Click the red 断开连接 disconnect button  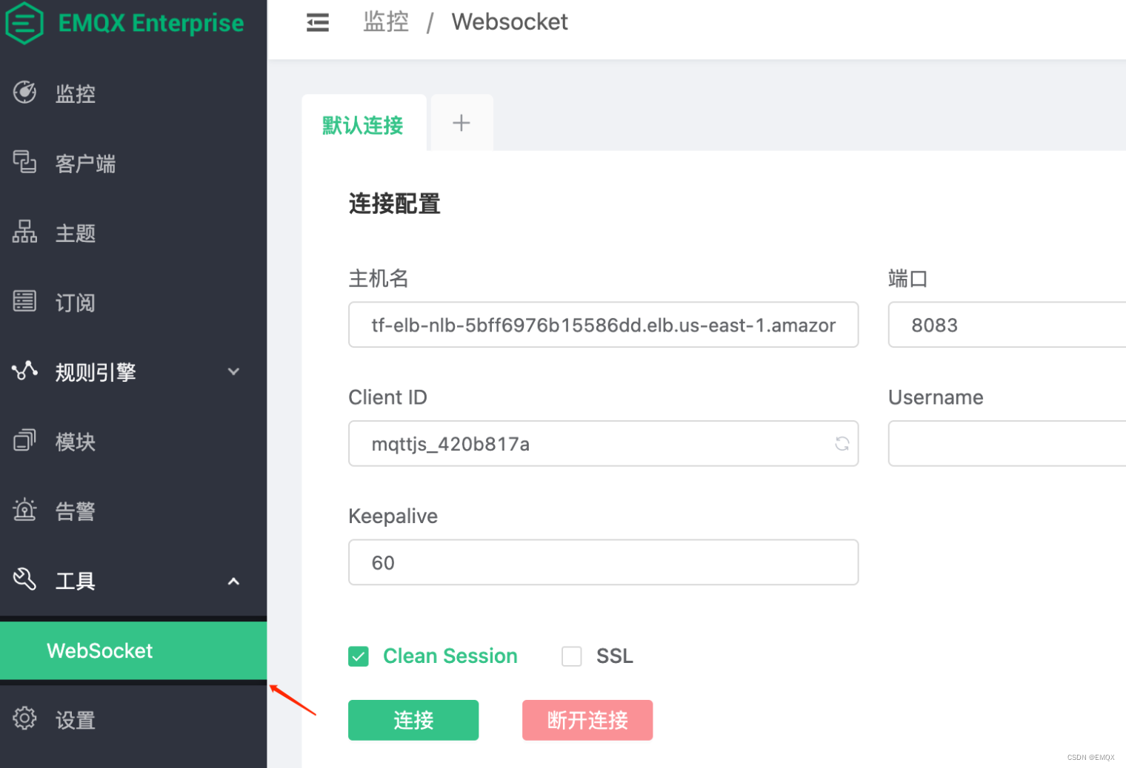coord(587,720)
